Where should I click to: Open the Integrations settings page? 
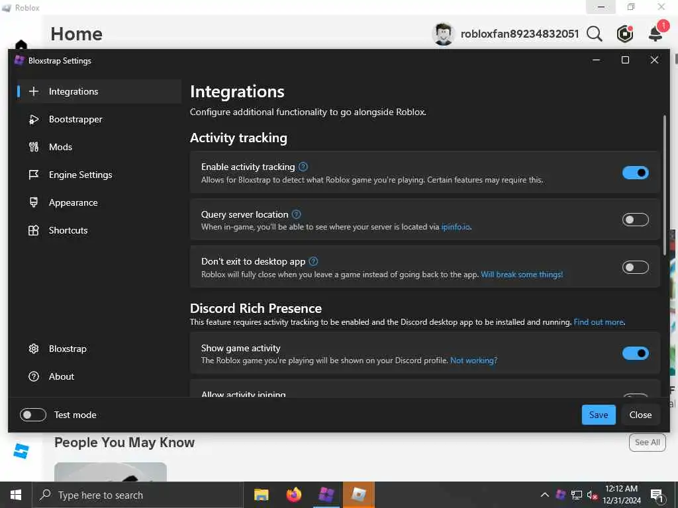click(x=99, y=91)
